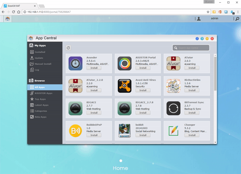Open the ATutor_2.2.0 app icon
The height and width of the screenshot is (174, 241).
click(x=75, y=86)
